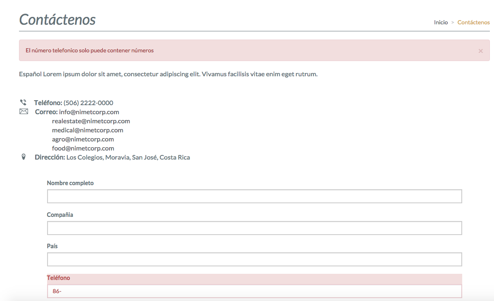Go to Inicio in the breadcrumb
The width and height of the screenshot is (494, 301).
[x=441, y=22]
